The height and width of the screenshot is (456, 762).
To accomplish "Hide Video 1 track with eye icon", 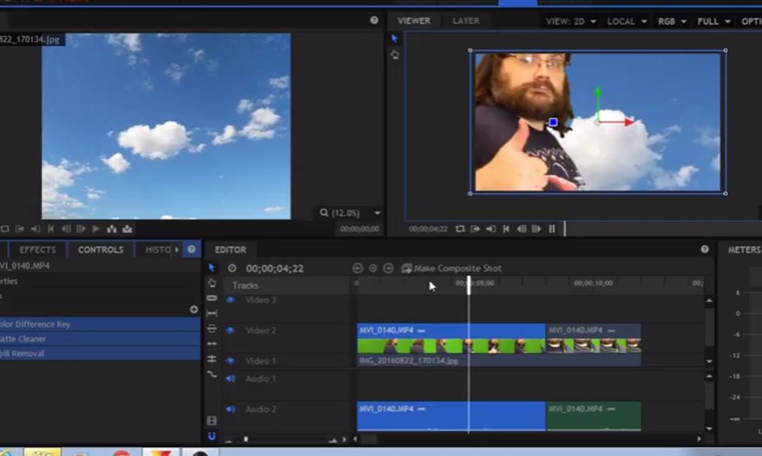I will click(x=230, y=361).
